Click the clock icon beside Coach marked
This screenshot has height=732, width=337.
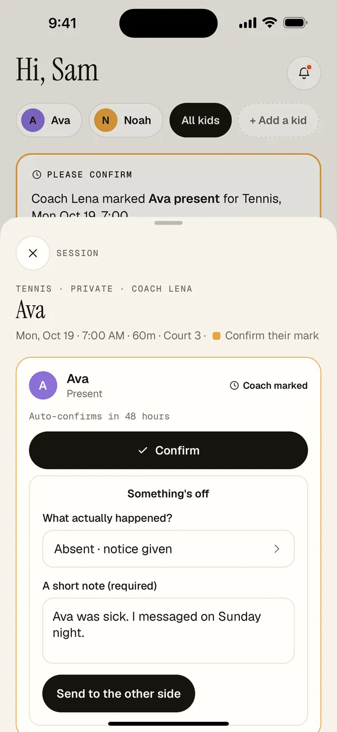[234, 386]
